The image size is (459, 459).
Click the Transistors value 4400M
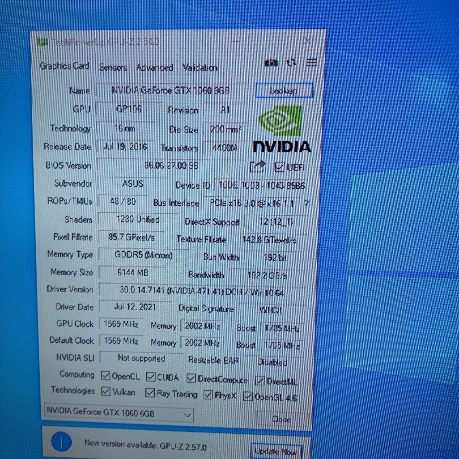pyautogui.click(x=225, y=148)
